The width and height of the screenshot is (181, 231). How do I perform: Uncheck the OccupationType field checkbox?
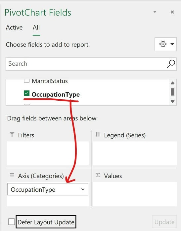click(x=26, y=93)
